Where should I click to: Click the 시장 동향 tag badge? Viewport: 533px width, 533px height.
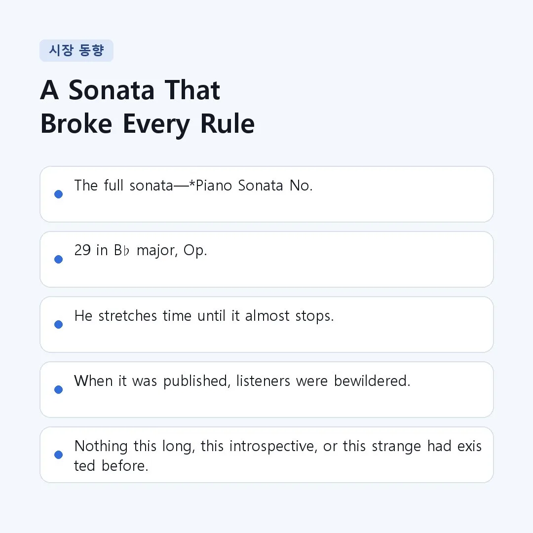coord(76,51)
